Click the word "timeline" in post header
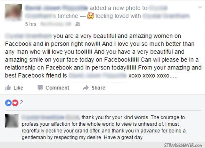This screenshot has width=205, height=148. (x=68, y=16)
